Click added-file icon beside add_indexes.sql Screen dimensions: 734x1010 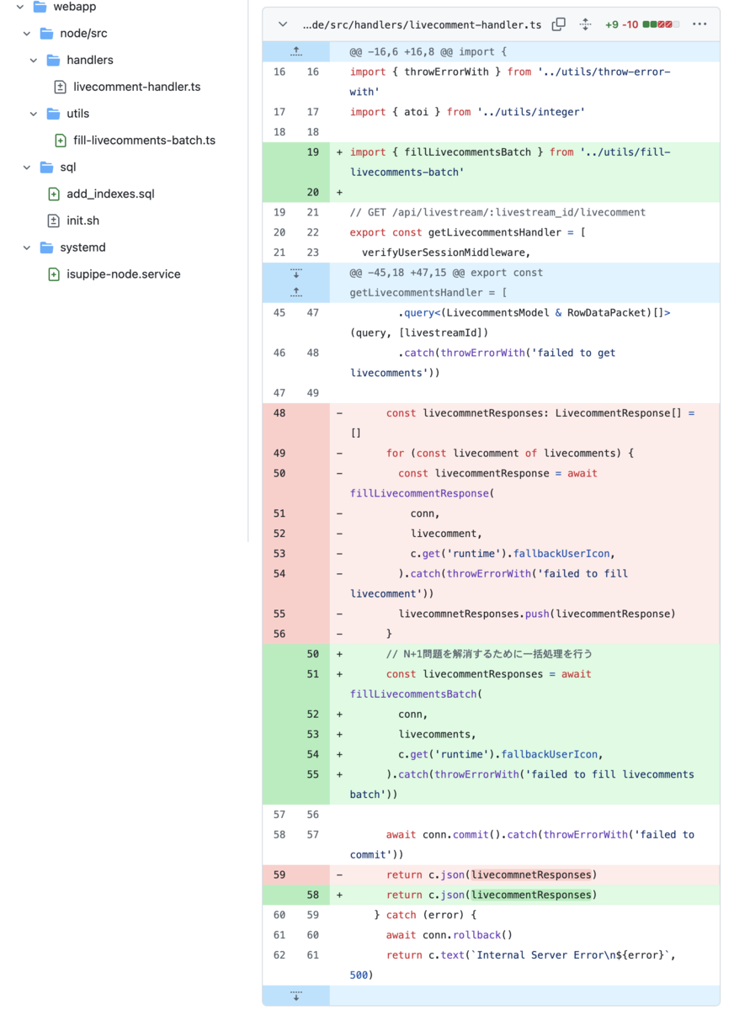[53, 194]
